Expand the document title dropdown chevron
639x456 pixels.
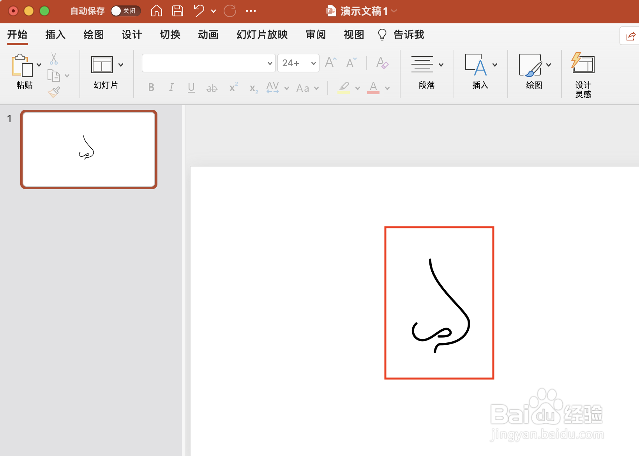(x=394, y=11)
